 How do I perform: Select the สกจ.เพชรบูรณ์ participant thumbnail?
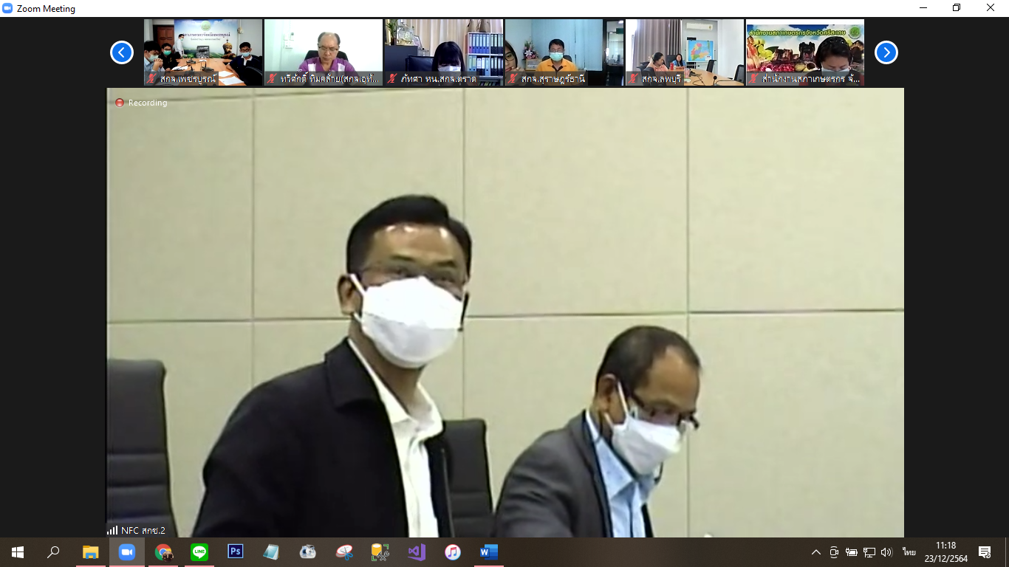203,52
